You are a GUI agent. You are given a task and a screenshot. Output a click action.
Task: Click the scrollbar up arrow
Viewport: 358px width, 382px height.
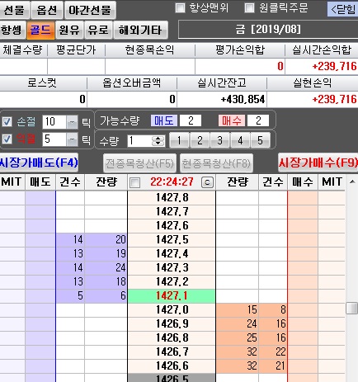pyautogui.click(x=352, y=182)
